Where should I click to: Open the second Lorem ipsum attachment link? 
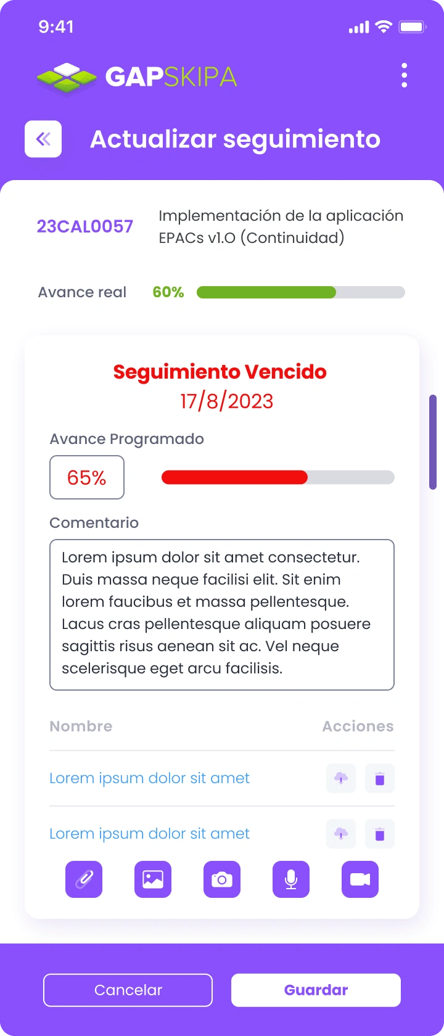click(x=150, y=834)
